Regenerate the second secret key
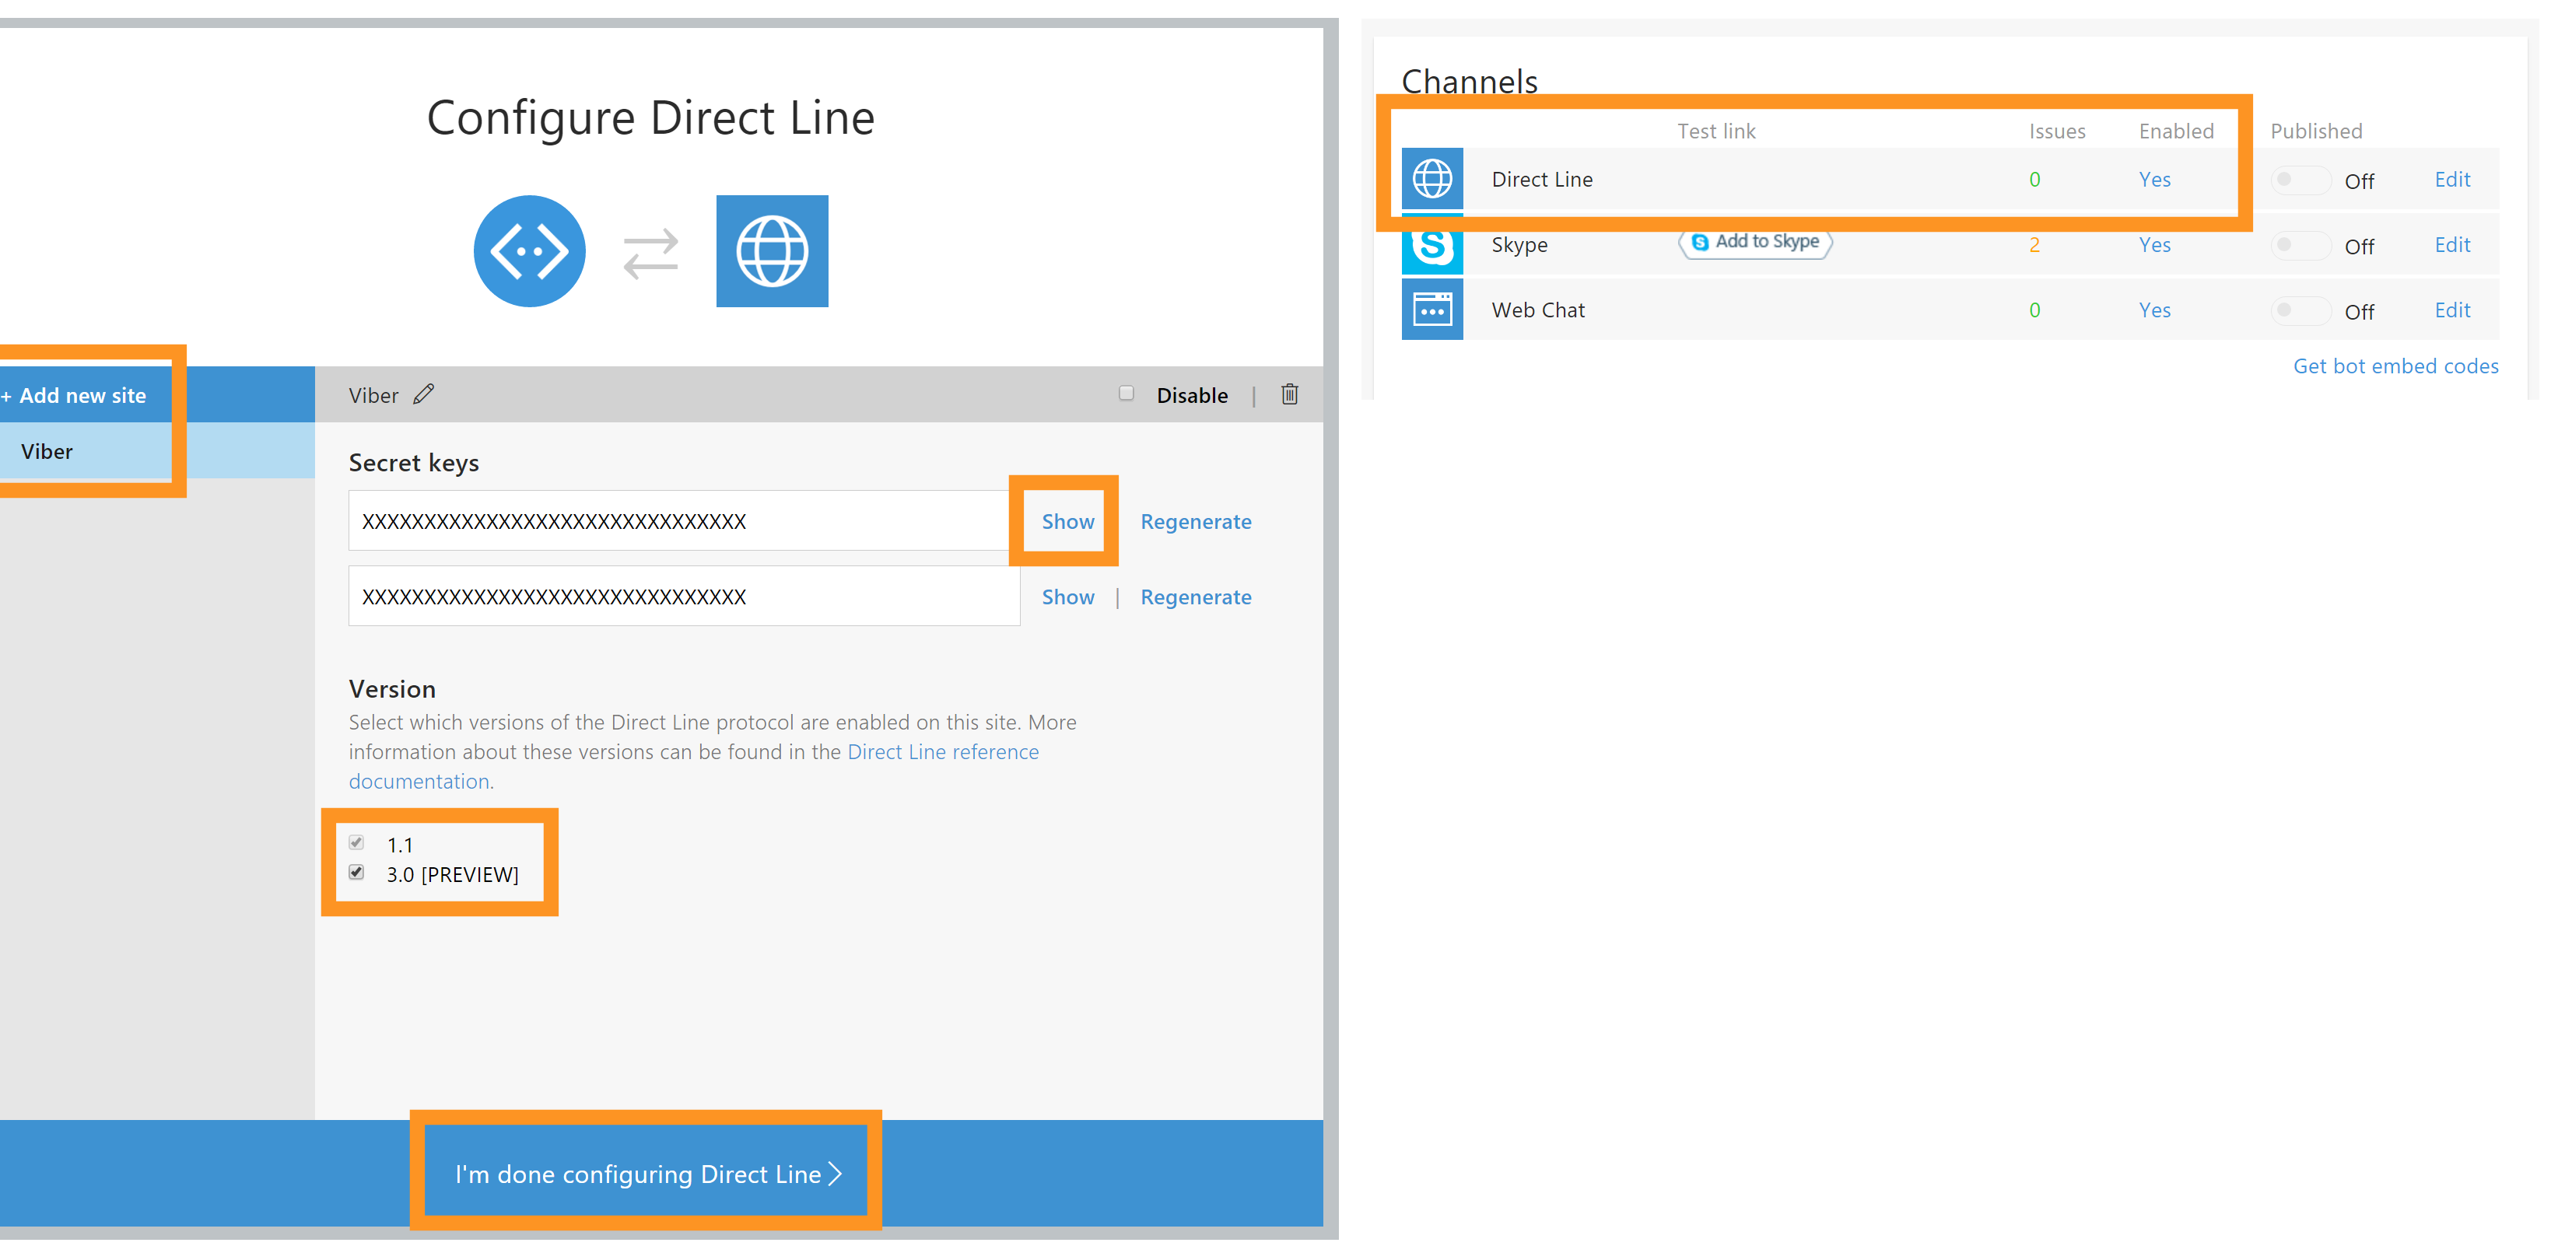The height and width of the screenshot is (1253, 2551). click(x=1195, y=597)
